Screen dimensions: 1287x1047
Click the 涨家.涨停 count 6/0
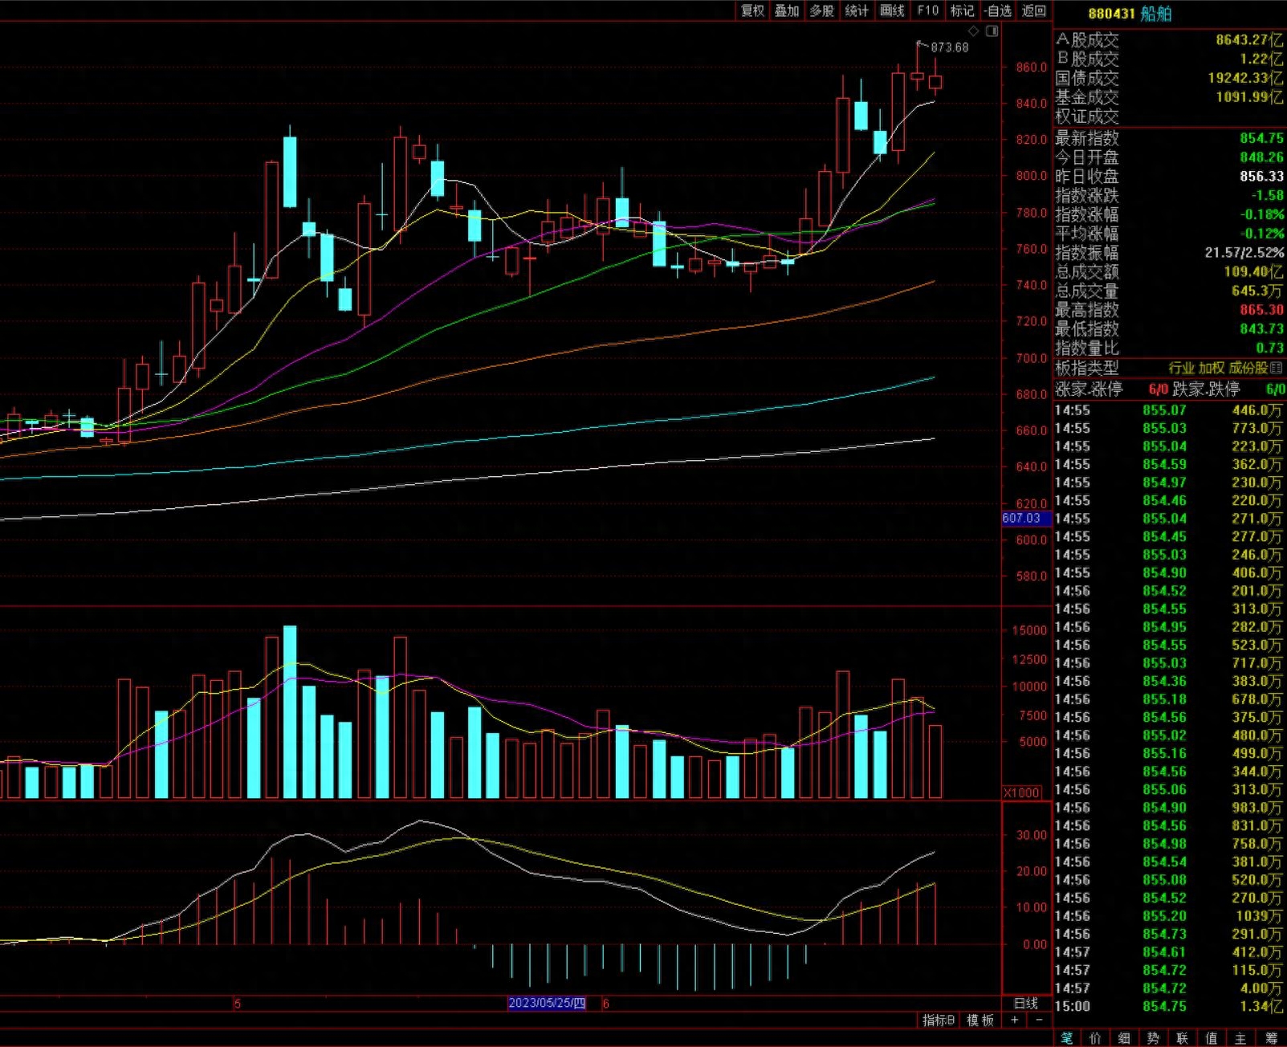point(1158,389)
